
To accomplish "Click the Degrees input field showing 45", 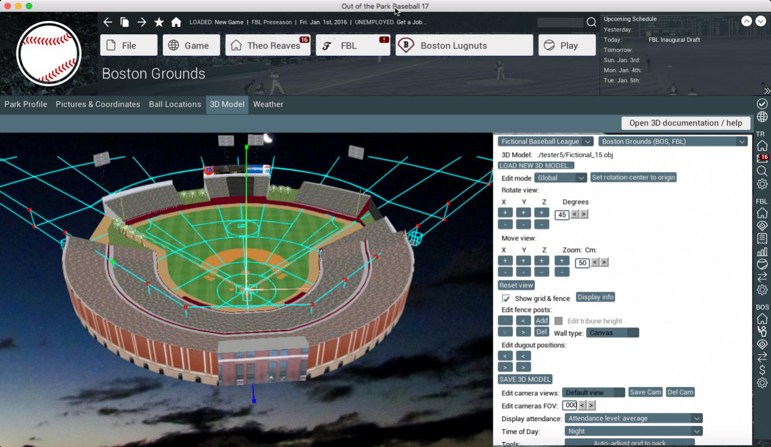I will click(x=562, y=215).
